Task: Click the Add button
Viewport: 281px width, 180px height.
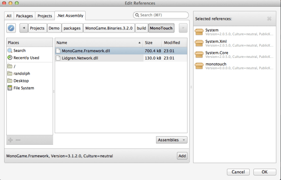Action: pyautogui.click(x=182, y=156)
